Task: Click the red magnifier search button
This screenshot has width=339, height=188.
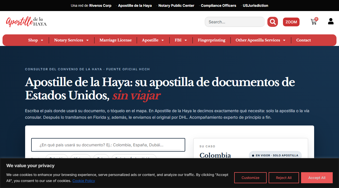Action: pos(273,22)
